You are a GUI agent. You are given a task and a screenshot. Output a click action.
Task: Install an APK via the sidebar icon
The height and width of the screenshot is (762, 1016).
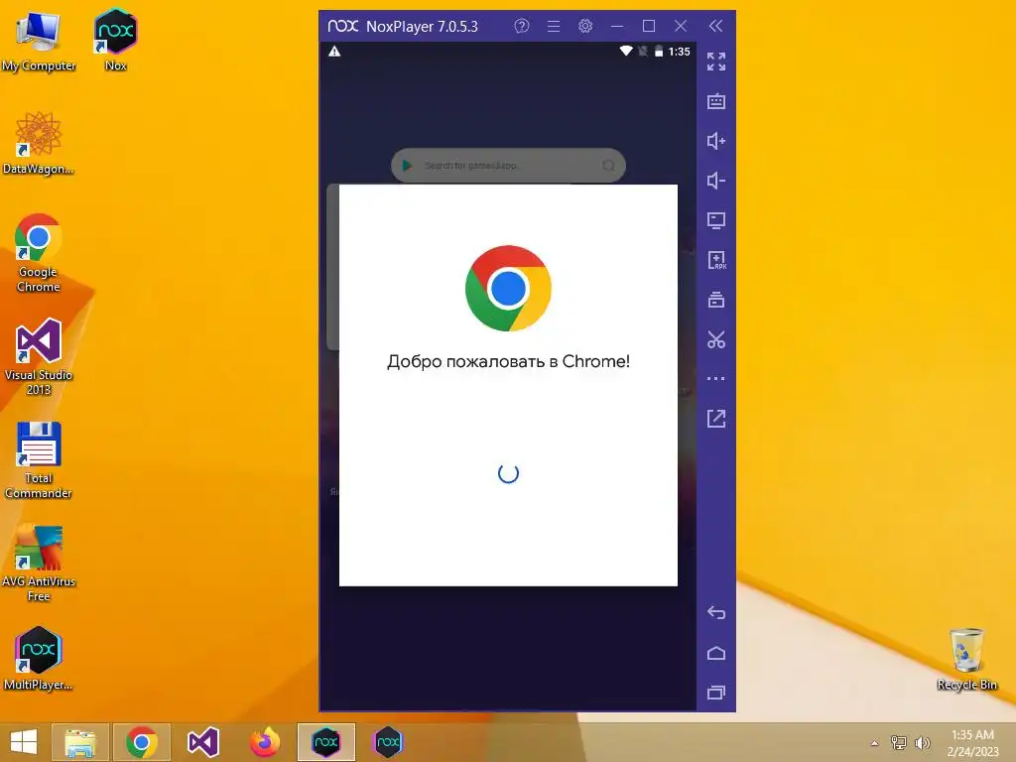point(716,260)
